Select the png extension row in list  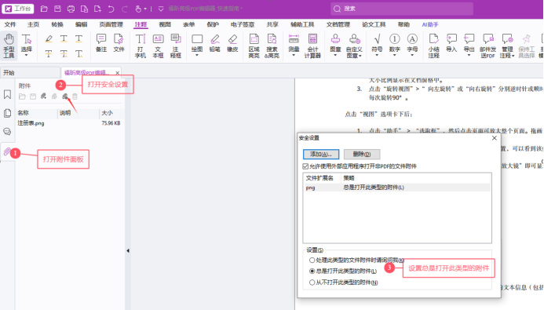click(397, 188)
